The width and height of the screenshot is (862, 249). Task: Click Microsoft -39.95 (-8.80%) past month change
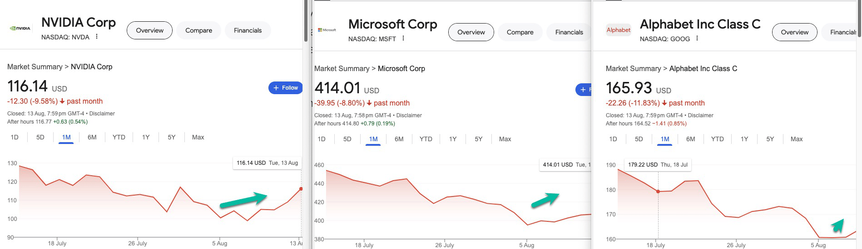click(362, 103)
